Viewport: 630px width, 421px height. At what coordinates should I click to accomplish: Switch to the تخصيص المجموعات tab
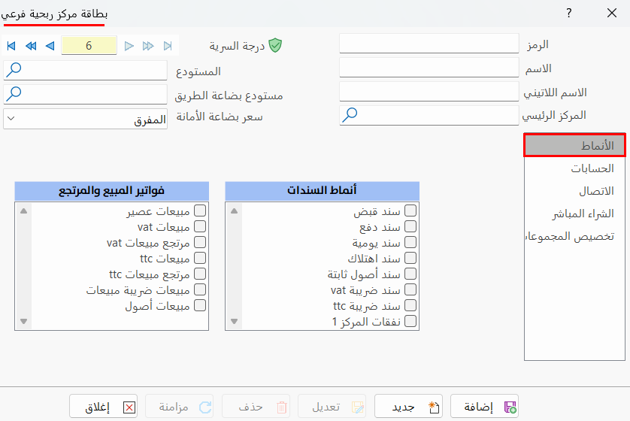[x=574, y=236]
